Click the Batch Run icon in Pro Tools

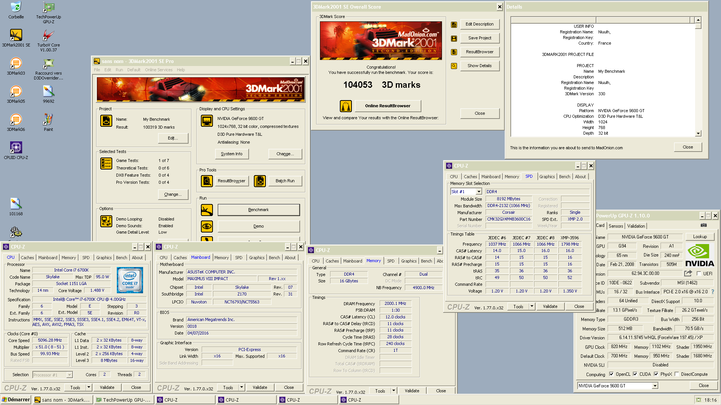click(260, 181)
